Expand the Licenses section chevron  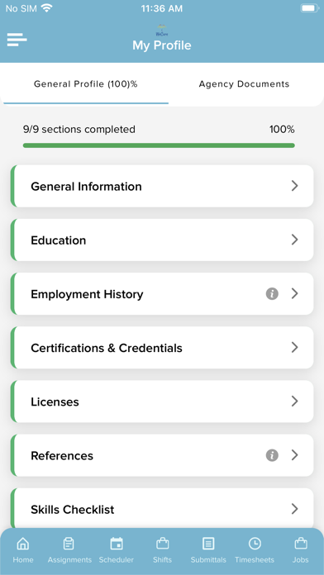pos(294,402)
